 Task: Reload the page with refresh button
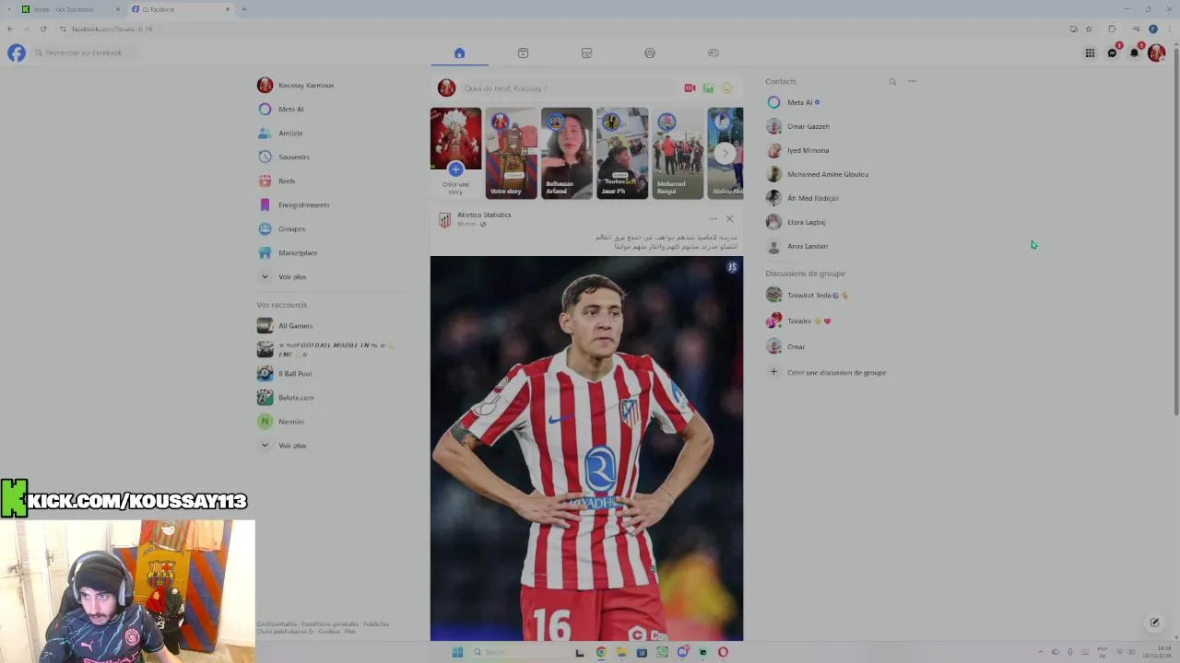point(43,29)
